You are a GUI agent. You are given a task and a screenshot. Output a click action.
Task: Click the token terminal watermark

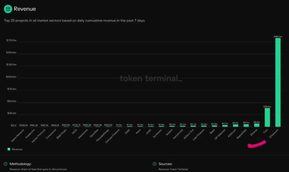[151, 78]
